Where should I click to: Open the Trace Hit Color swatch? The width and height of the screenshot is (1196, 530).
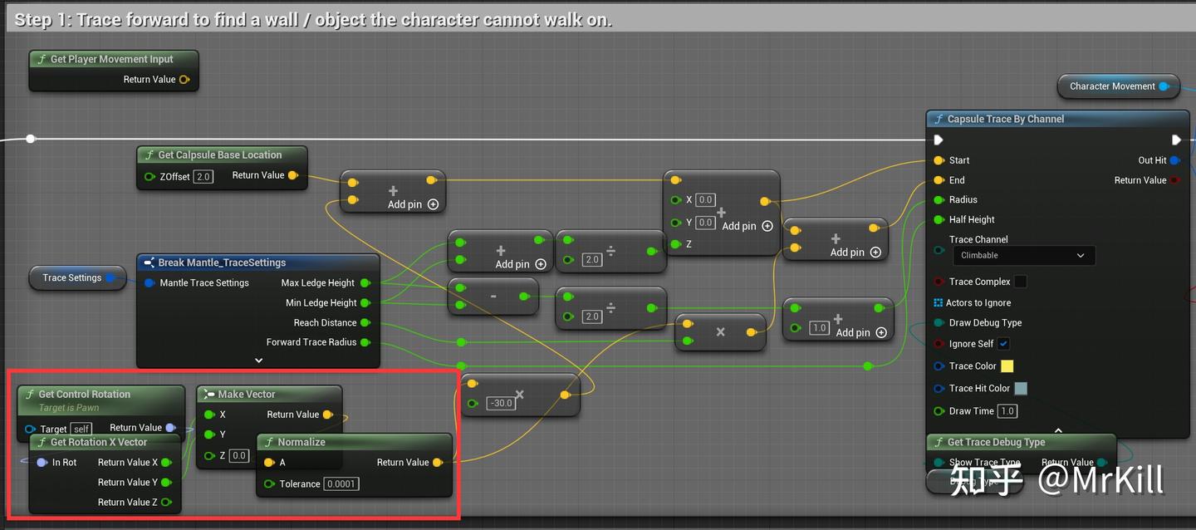coord(1022,388)
